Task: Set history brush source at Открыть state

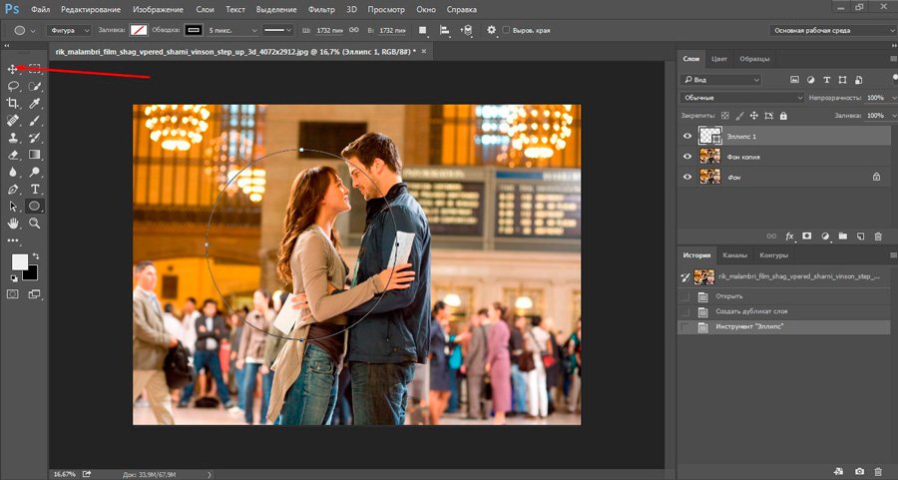Action: click(684, 296)
